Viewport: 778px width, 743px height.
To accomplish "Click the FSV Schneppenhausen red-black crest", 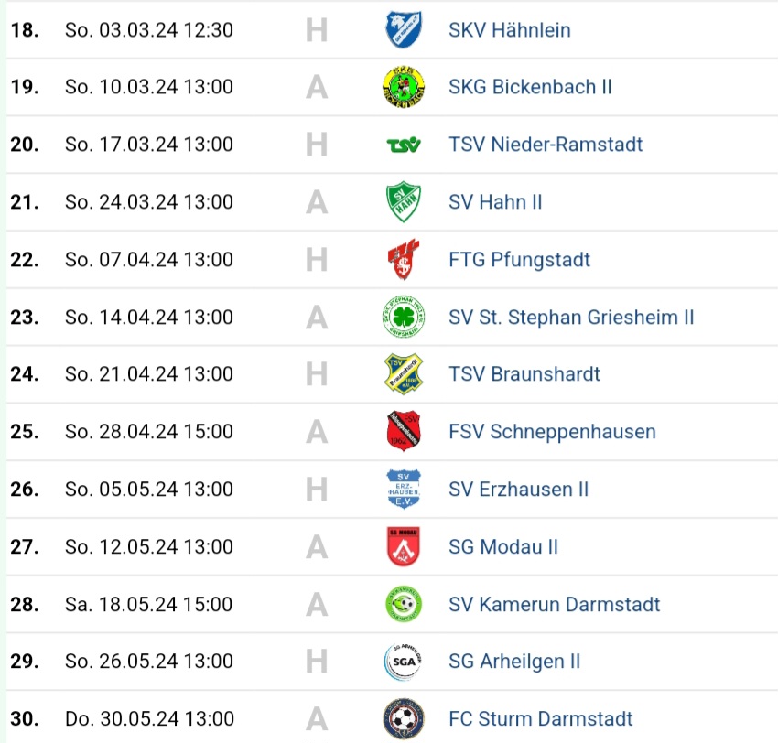I will tap(403, 432).
